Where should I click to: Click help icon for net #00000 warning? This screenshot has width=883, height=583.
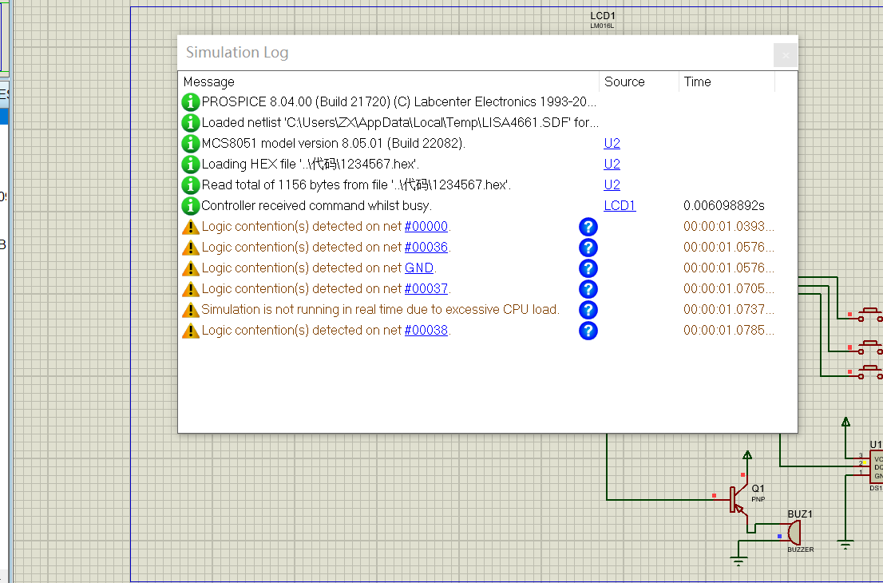click(588, 227)
